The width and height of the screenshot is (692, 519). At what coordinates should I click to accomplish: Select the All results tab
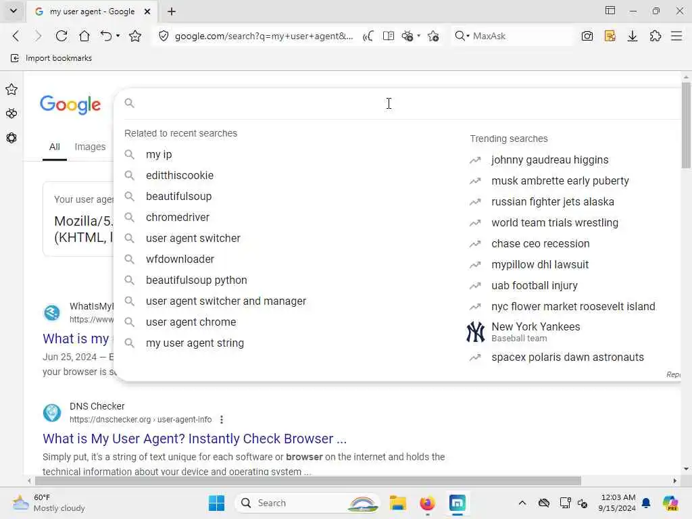point(54,147)
